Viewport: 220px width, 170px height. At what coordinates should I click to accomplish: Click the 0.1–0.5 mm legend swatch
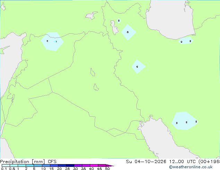6,165
